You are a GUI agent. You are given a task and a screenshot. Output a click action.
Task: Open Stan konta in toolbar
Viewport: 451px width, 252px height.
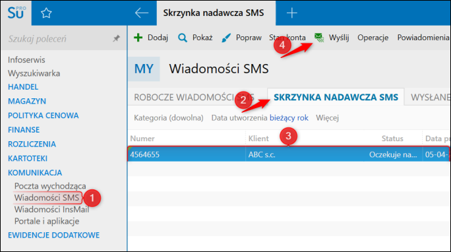[x=287, y=38]
